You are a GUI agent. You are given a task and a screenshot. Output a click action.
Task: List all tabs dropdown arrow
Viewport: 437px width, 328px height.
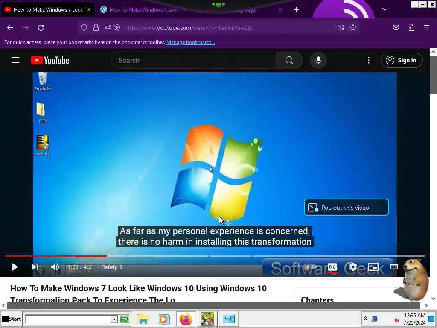click(385, 9)
